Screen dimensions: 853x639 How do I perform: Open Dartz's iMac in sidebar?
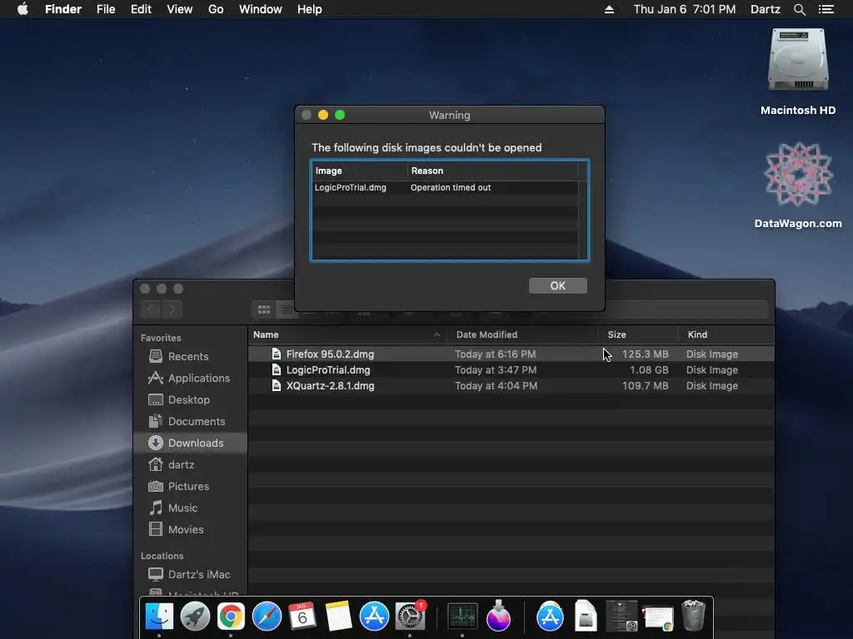coord(189,574)
